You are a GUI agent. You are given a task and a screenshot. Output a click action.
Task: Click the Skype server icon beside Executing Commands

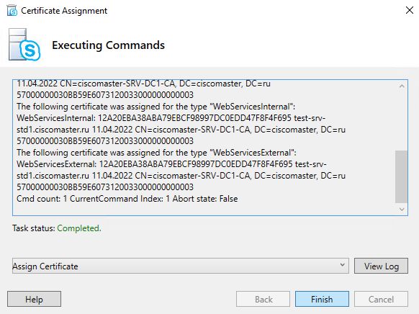tap(24, 45)
